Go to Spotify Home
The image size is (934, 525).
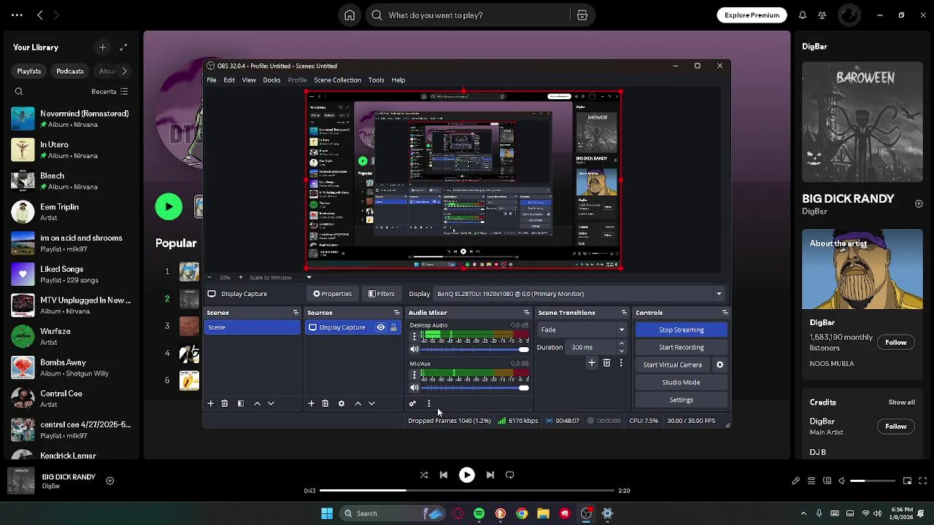pyautogui.click(x=350, y=15)
